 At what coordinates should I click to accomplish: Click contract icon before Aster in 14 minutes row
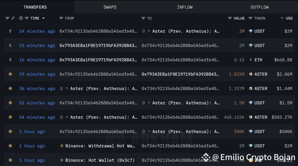click(143, 31)
